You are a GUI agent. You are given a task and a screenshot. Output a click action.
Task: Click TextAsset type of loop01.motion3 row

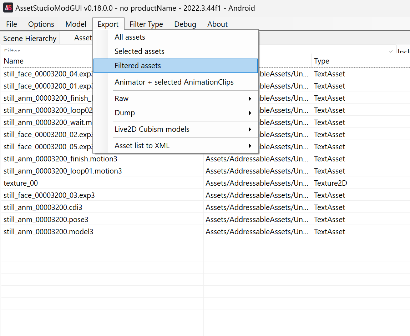point(329,171)
